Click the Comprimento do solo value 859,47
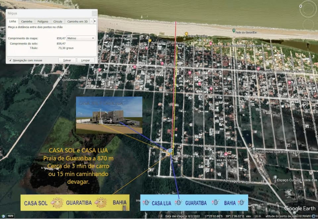The image size is (318, 219). [x=61, y=44]
